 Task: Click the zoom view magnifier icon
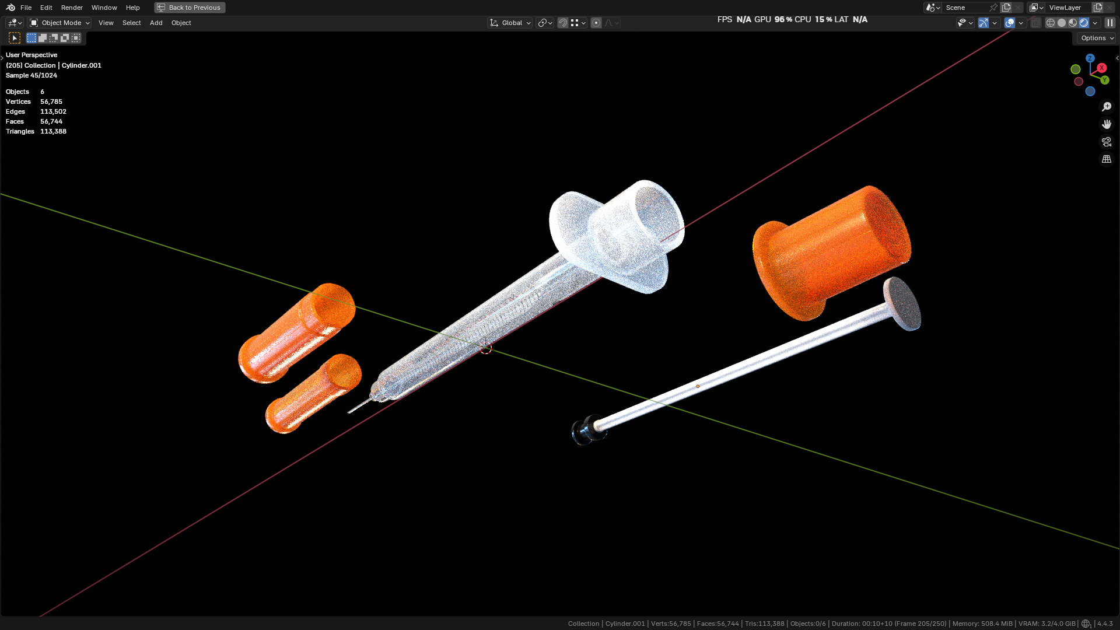click(x=1106, y=107)
